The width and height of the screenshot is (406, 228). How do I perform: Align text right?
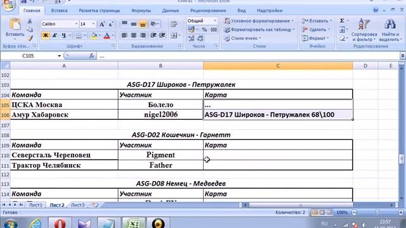pos(143,35)
